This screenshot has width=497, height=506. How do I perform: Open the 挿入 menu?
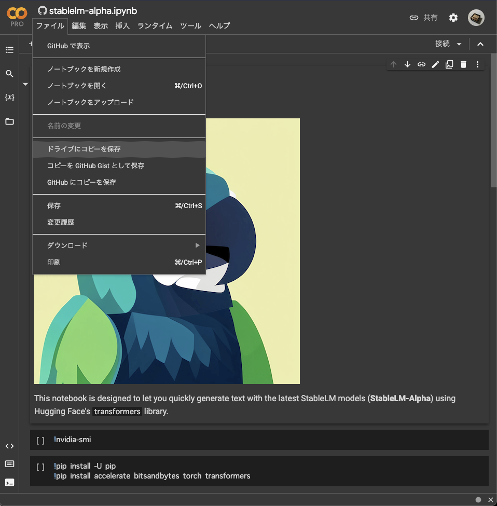tap(122, 26)
